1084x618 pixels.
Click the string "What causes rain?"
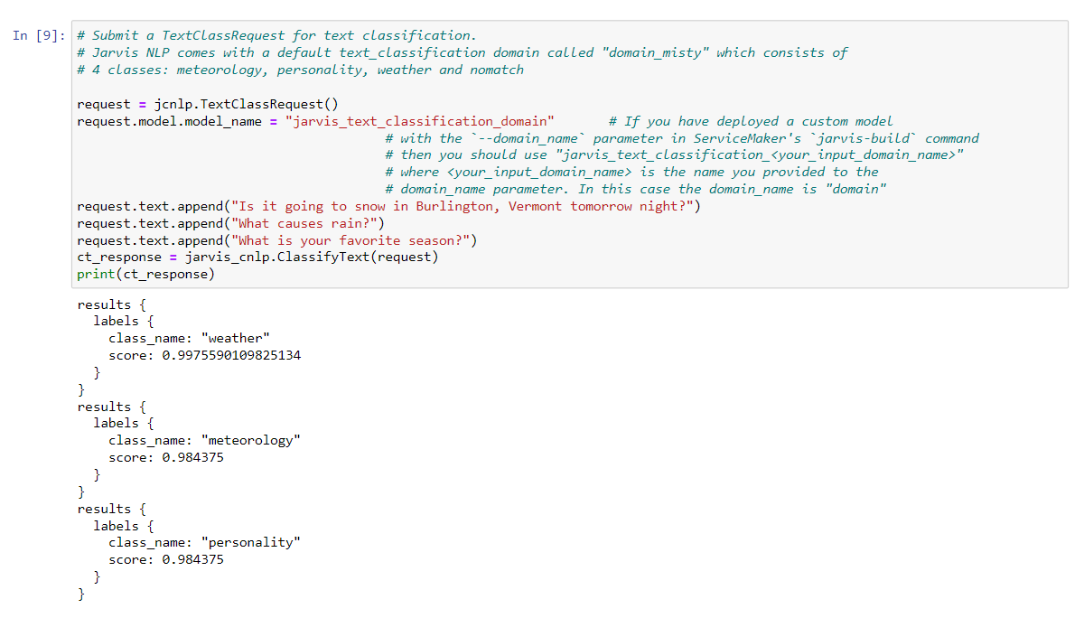pyautogui.click(x=304, y=223)
